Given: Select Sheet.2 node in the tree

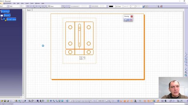Looking at the screenshot, I should tap(7, 15).
